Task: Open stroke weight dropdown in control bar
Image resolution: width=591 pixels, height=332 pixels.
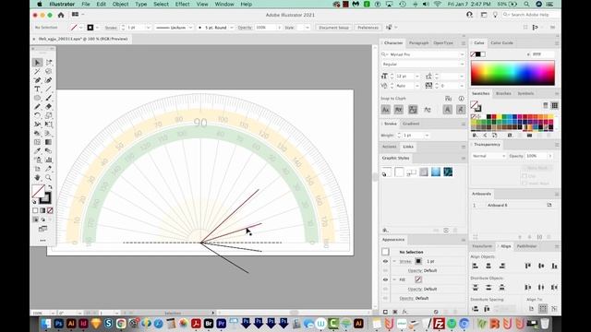Action: (148, 28)
